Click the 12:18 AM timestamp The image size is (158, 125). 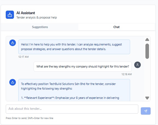coord(127,74)
